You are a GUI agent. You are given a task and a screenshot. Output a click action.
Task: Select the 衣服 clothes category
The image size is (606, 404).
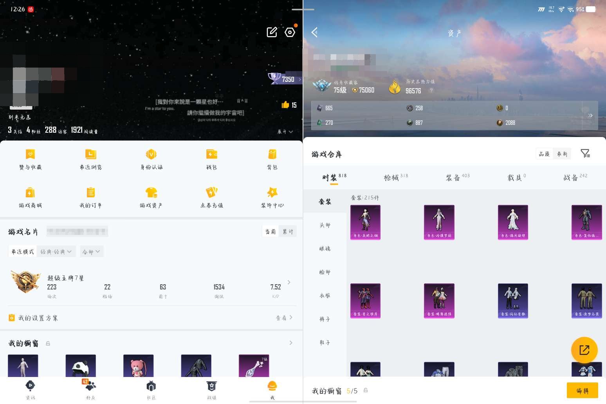325,296
